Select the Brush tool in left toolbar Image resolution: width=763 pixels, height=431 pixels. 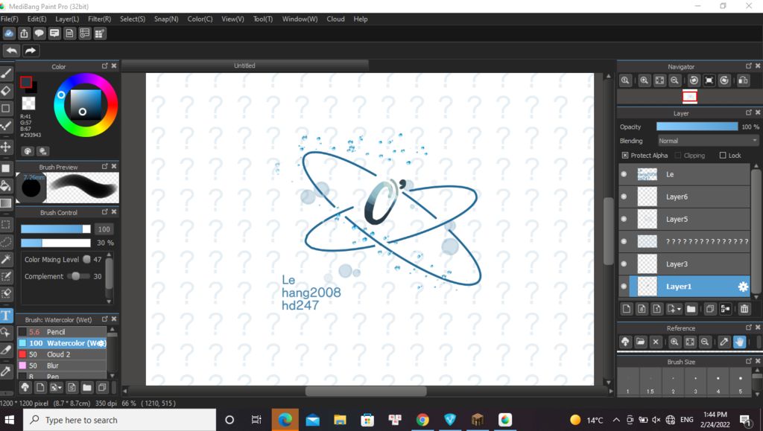pyautogui.click(x=6, y=74)
